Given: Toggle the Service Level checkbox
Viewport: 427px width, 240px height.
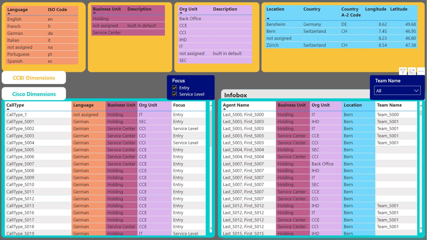Looking at the screenshot, I should 175,94.
